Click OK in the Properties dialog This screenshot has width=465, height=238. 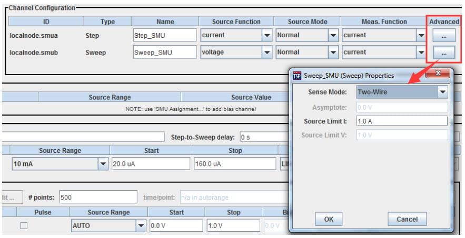(x=329, y=219)
